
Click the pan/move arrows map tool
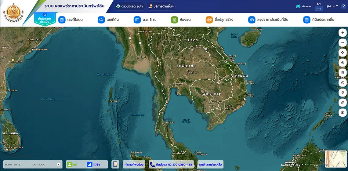coord(343,53)
